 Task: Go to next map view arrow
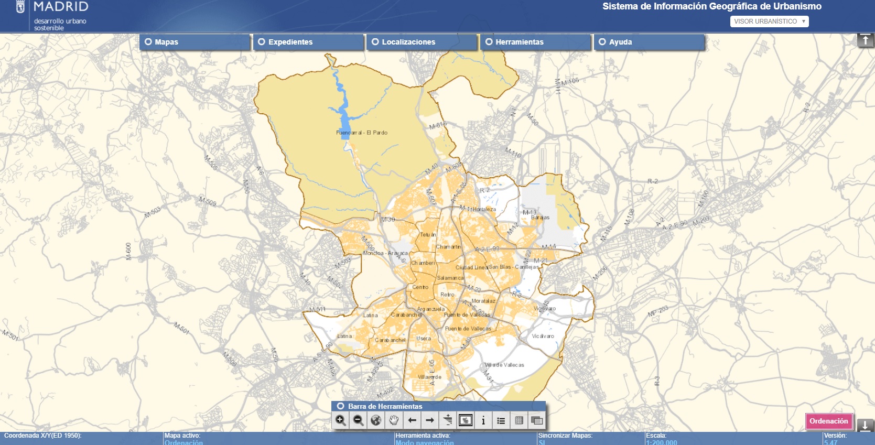[x=430, y=420]
